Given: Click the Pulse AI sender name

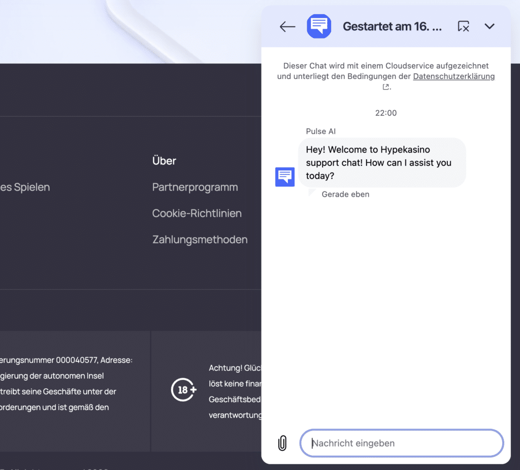Looking at the screenshot, I should click(320, 131).
